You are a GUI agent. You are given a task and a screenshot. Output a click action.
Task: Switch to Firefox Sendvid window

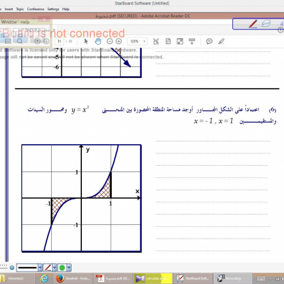(x=73, y=278)
